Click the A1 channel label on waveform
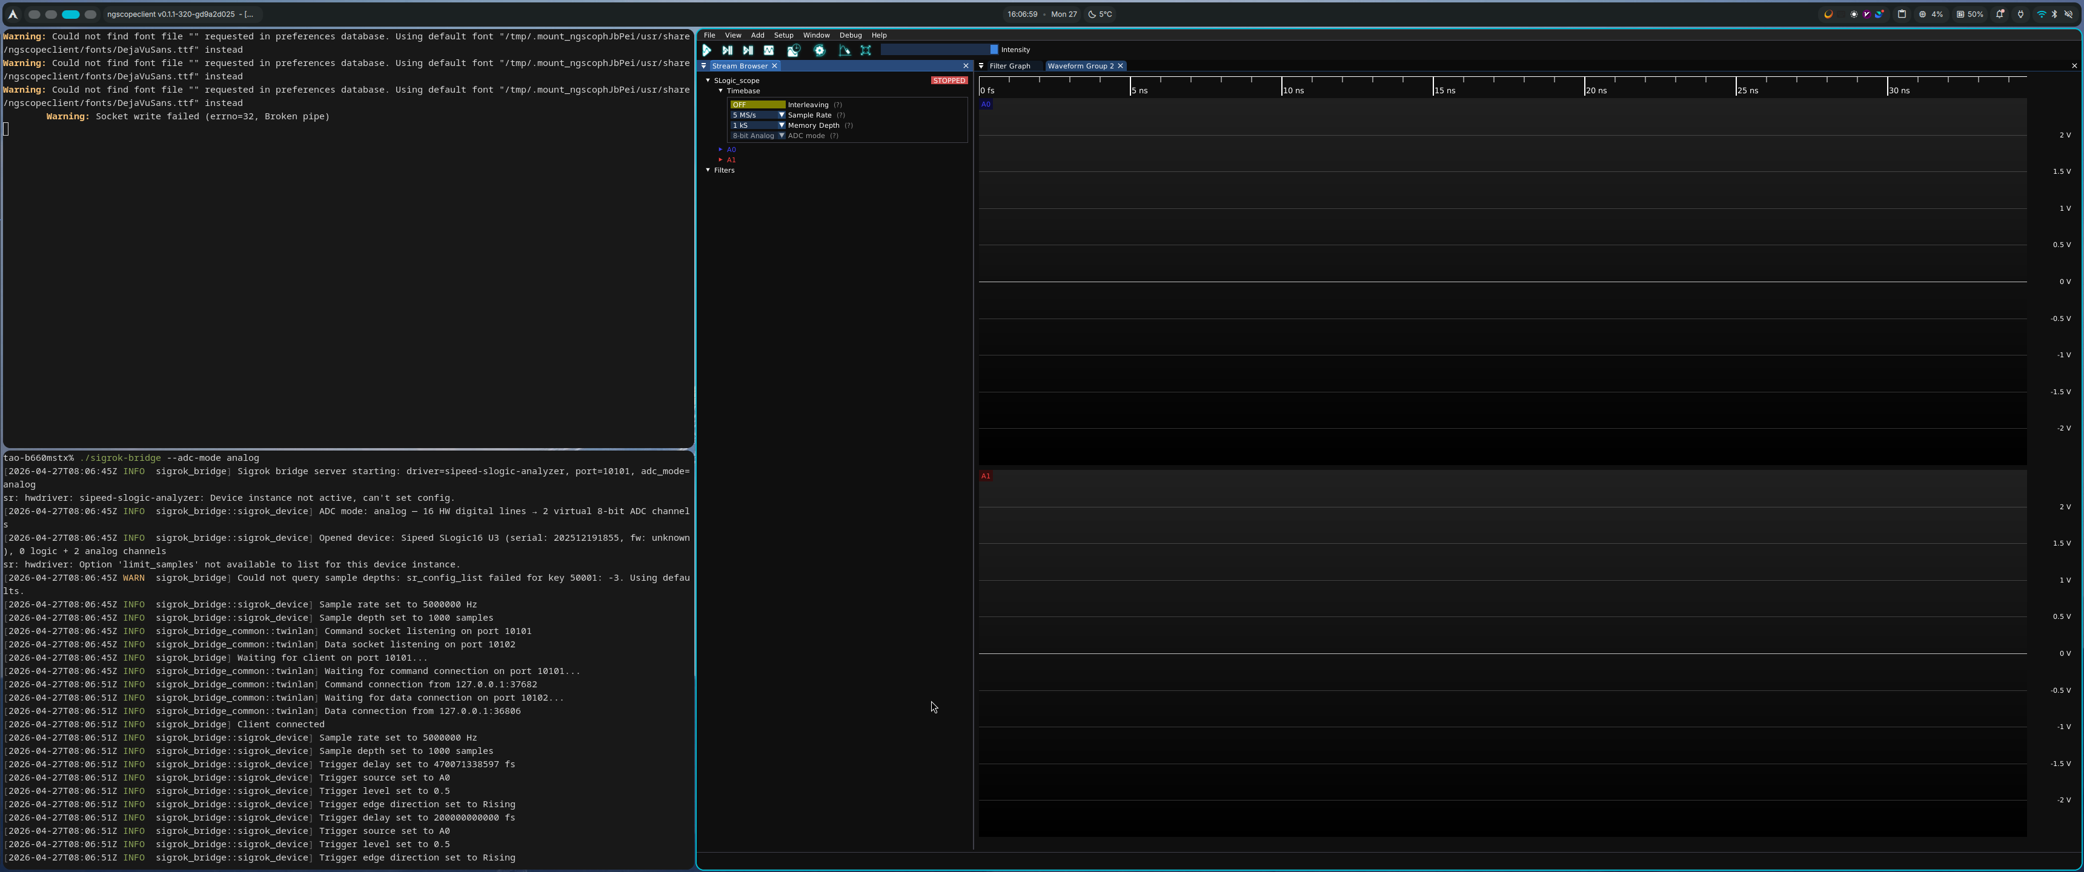The width and height of the screenshot is (2084, 872). 986,475
